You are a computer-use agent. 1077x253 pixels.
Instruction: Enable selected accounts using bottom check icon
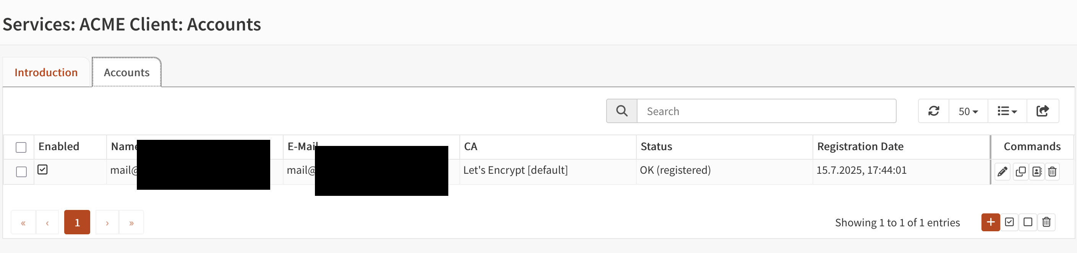[1009, 222]
